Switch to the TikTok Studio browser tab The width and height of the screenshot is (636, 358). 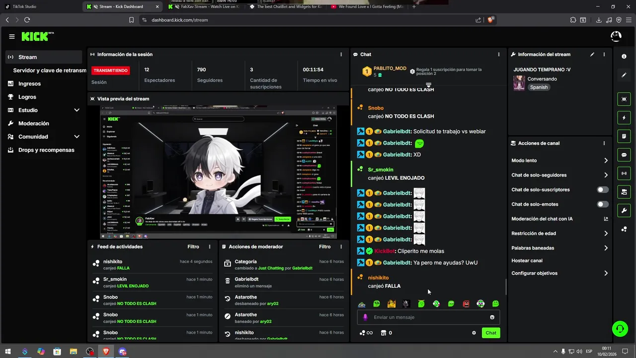click(41, 6)
